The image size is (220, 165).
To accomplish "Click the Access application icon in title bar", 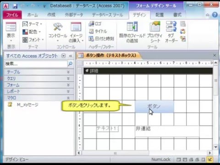I will [x=6, y=6].
